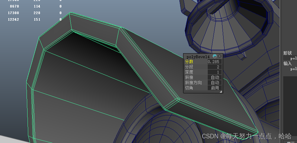This screenshot has height=143, width=297.
Task: Click the heads-up display value 12242
Action: 13,19
